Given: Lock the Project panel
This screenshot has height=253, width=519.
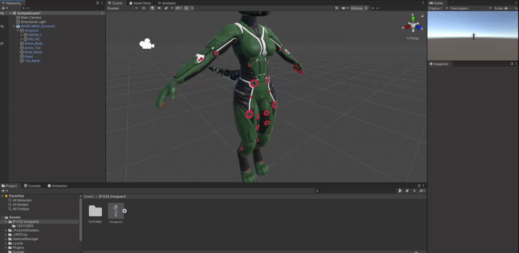Looking at the screenshot, I should [419, 186].
